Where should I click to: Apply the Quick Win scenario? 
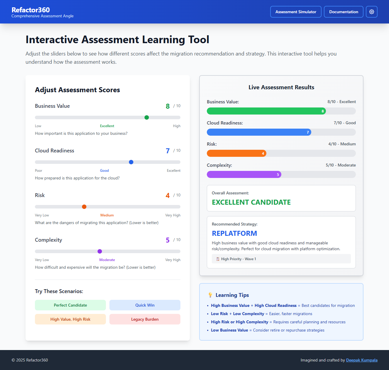click(x=145, y=305)
